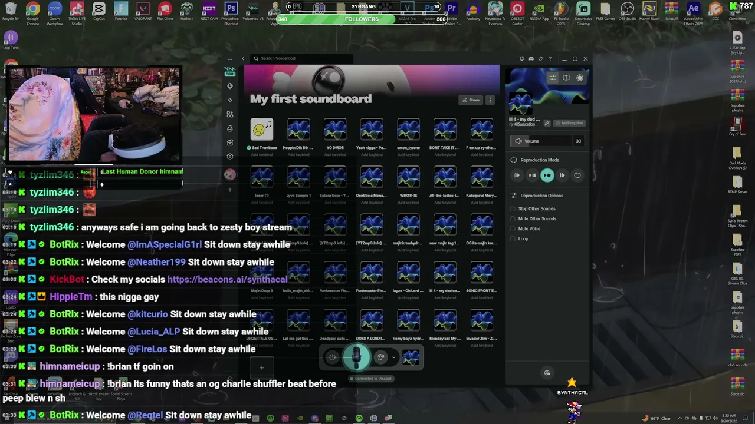Edit the selected sound with pencil icon
The width and height of the screenshot is (755, 424).
[547, 123]
